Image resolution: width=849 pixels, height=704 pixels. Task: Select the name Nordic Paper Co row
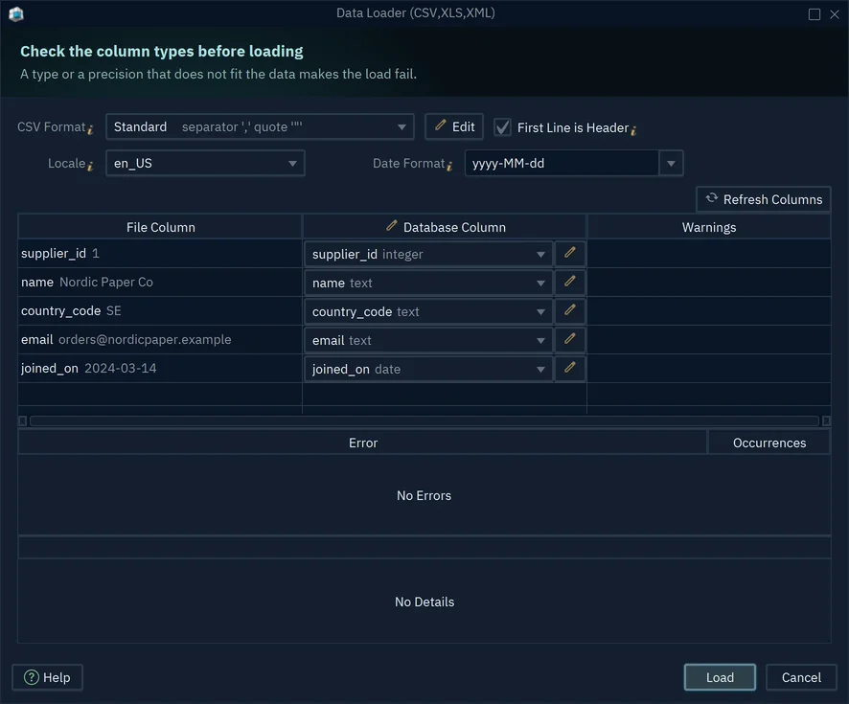click(x=160, y=282)
